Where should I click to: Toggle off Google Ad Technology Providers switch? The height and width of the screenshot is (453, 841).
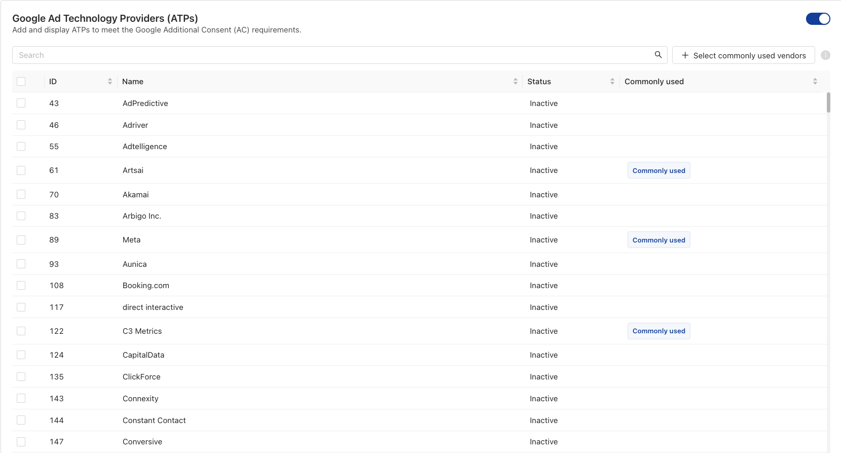(818, 19)
